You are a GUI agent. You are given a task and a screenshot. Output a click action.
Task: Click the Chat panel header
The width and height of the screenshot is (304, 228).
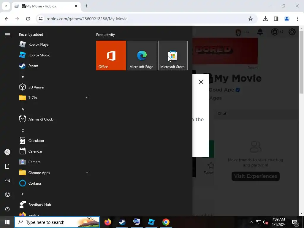[257, 113]
